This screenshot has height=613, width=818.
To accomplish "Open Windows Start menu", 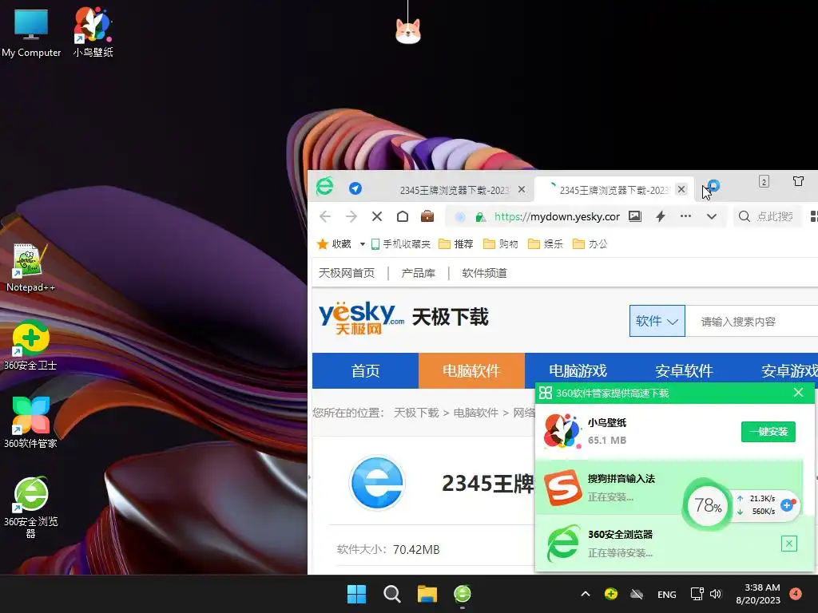I will (357, 594).
